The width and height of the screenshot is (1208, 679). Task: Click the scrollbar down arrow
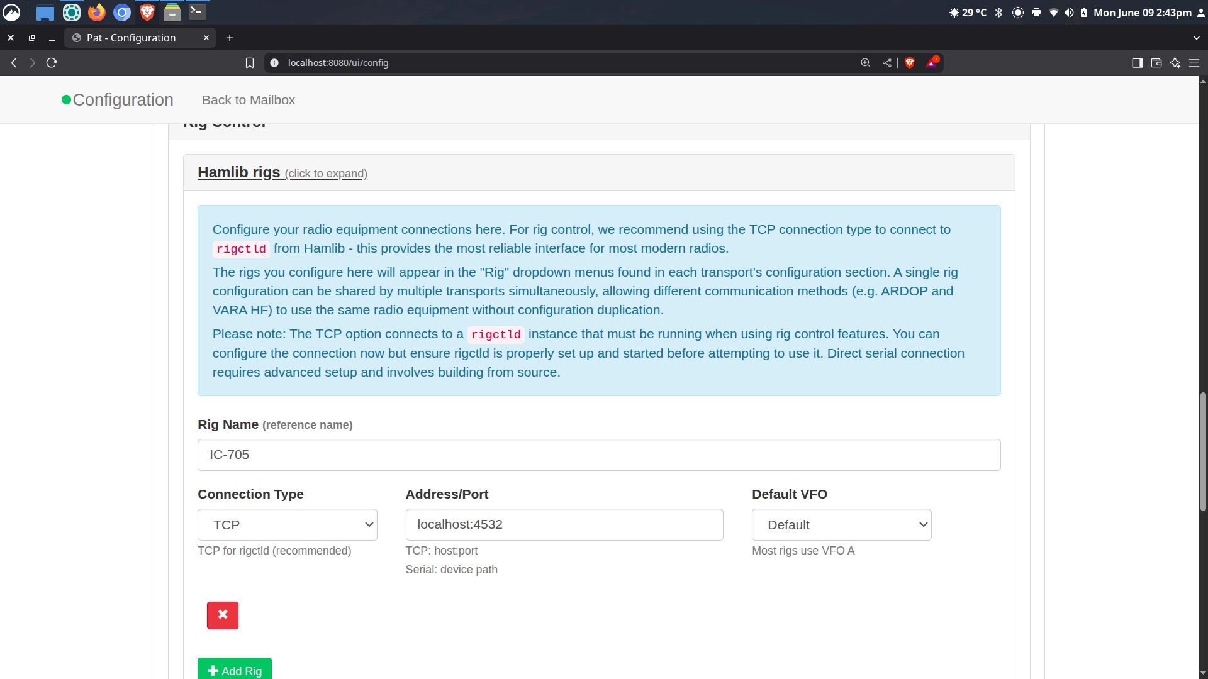click(1203, 673)
